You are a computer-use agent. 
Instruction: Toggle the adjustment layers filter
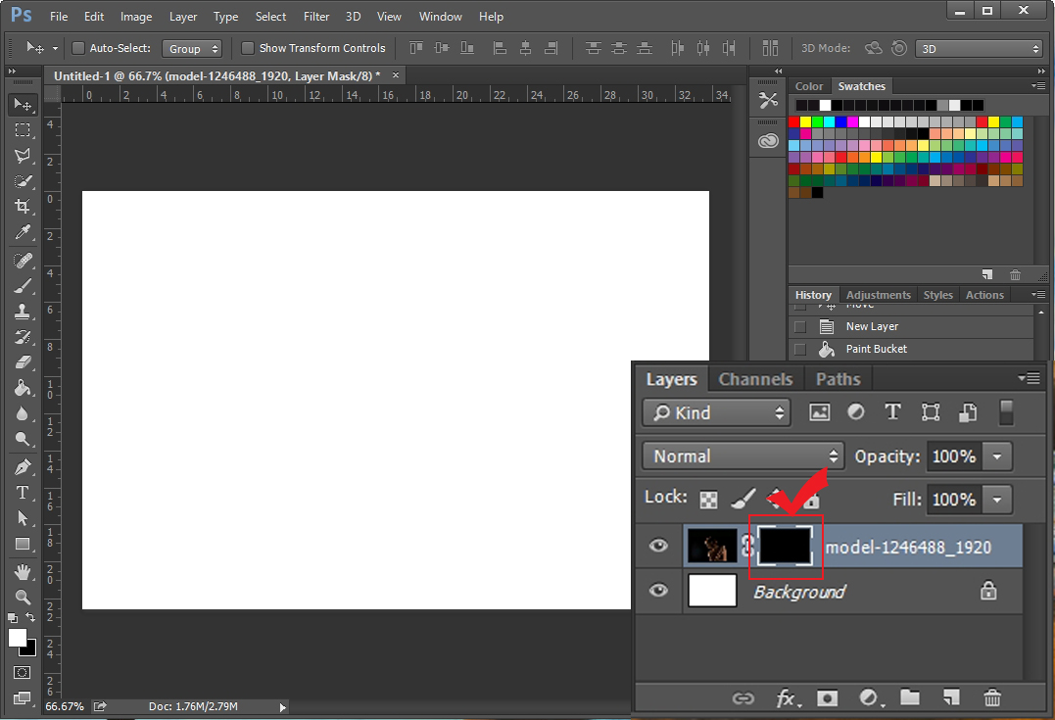coord(856,411)
